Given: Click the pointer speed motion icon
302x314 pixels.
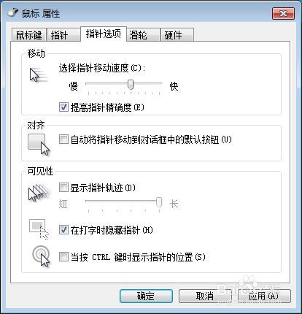Looking at the screenshot, I should (39, 75).
